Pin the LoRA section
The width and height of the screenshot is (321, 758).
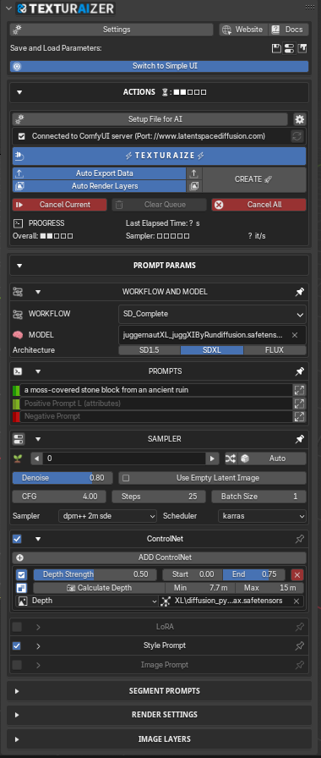tap(300, 627)
